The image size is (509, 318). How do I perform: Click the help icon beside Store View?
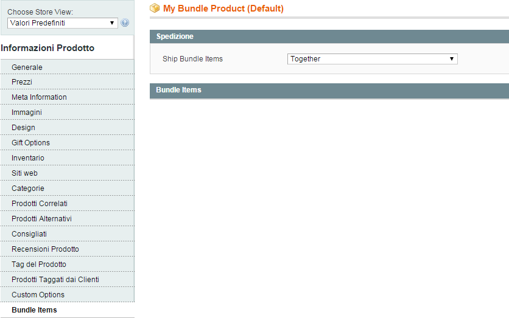click(125, 23)
